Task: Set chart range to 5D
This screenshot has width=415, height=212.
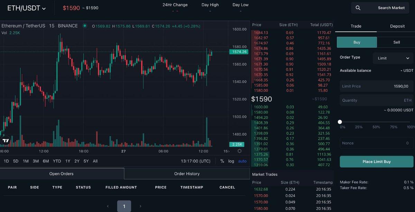Action: coord(16,161)
